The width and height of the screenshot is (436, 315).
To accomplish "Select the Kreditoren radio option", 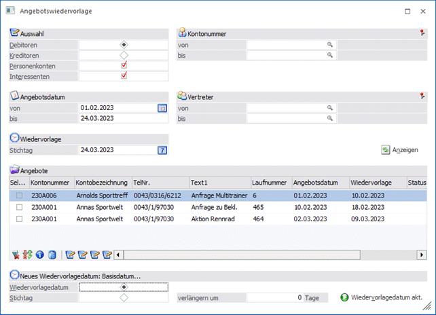I will click(x=124, y=55).
